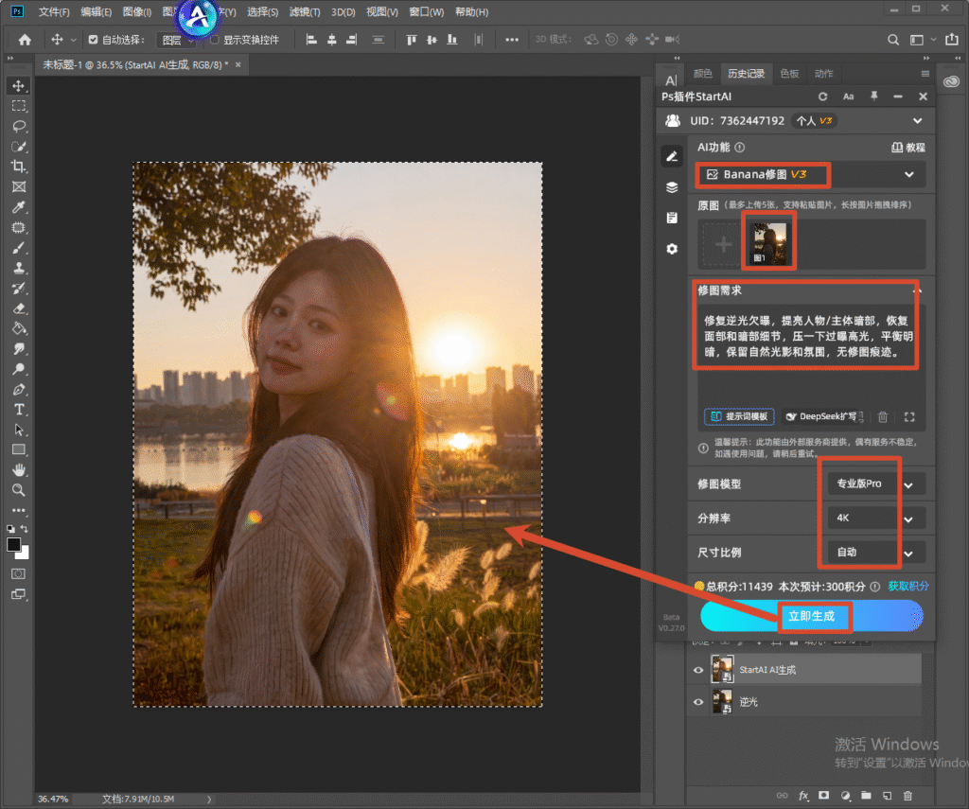
Task: Select the Move tool
Action: [x=19, y=86]
